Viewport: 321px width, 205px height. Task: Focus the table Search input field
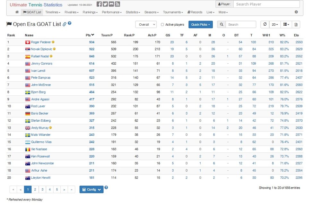[x=241, y=24]
